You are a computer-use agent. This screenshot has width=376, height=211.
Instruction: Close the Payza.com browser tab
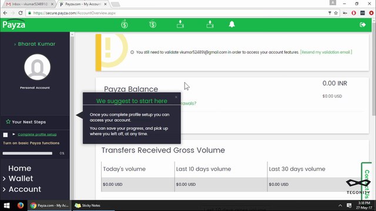106,4
